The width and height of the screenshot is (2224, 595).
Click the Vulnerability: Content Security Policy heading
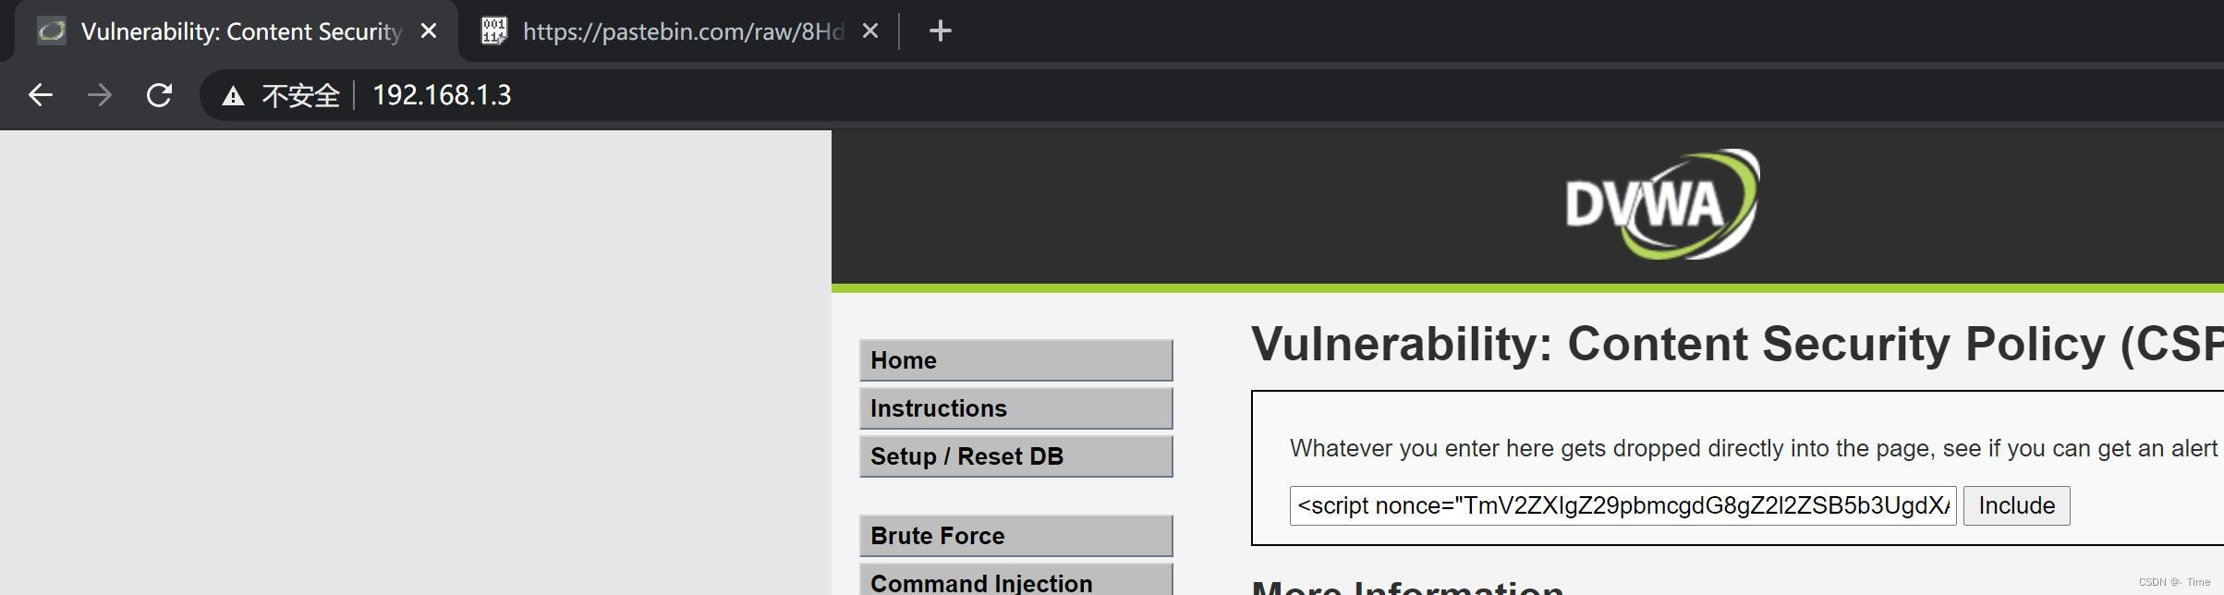coord(1737,344)
